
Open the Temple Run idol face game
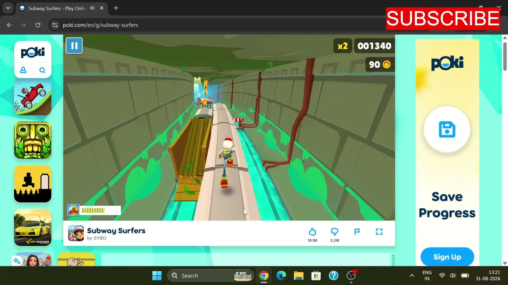33,141
